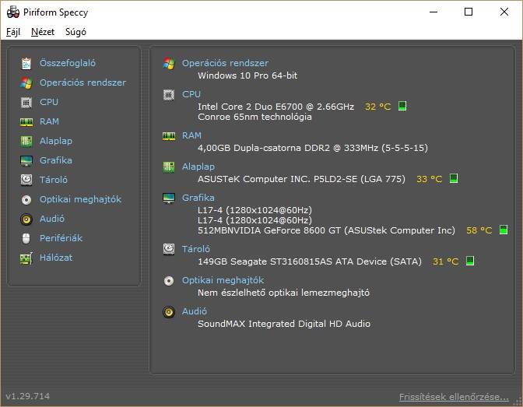Click the Operációs rendszer heading in summary
The height and width of the screenshot is (407, 523).
coord(225,63)
